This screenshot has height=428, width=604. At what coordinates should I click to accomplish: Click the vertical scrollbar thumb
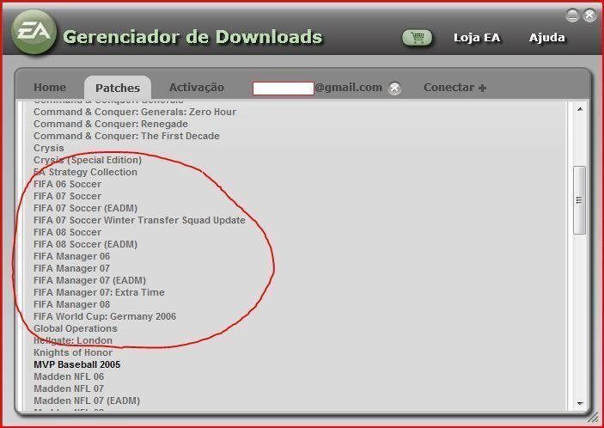coord(579,200)
